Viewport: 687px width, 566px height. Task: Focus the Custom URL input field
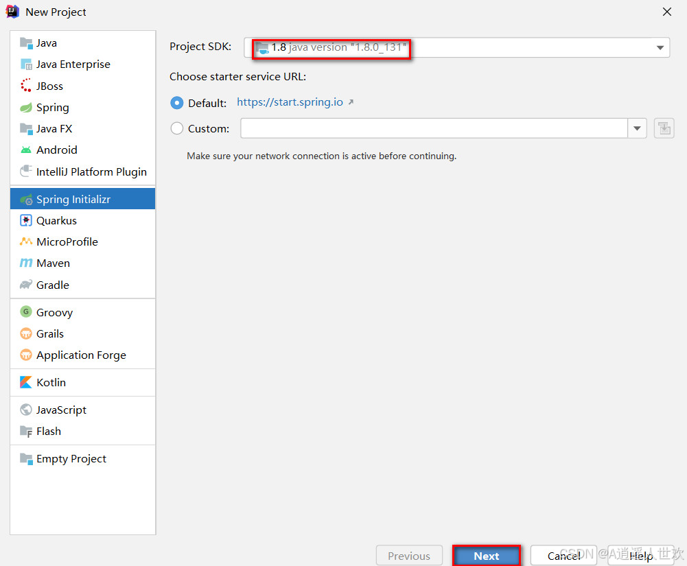(434, 128)
